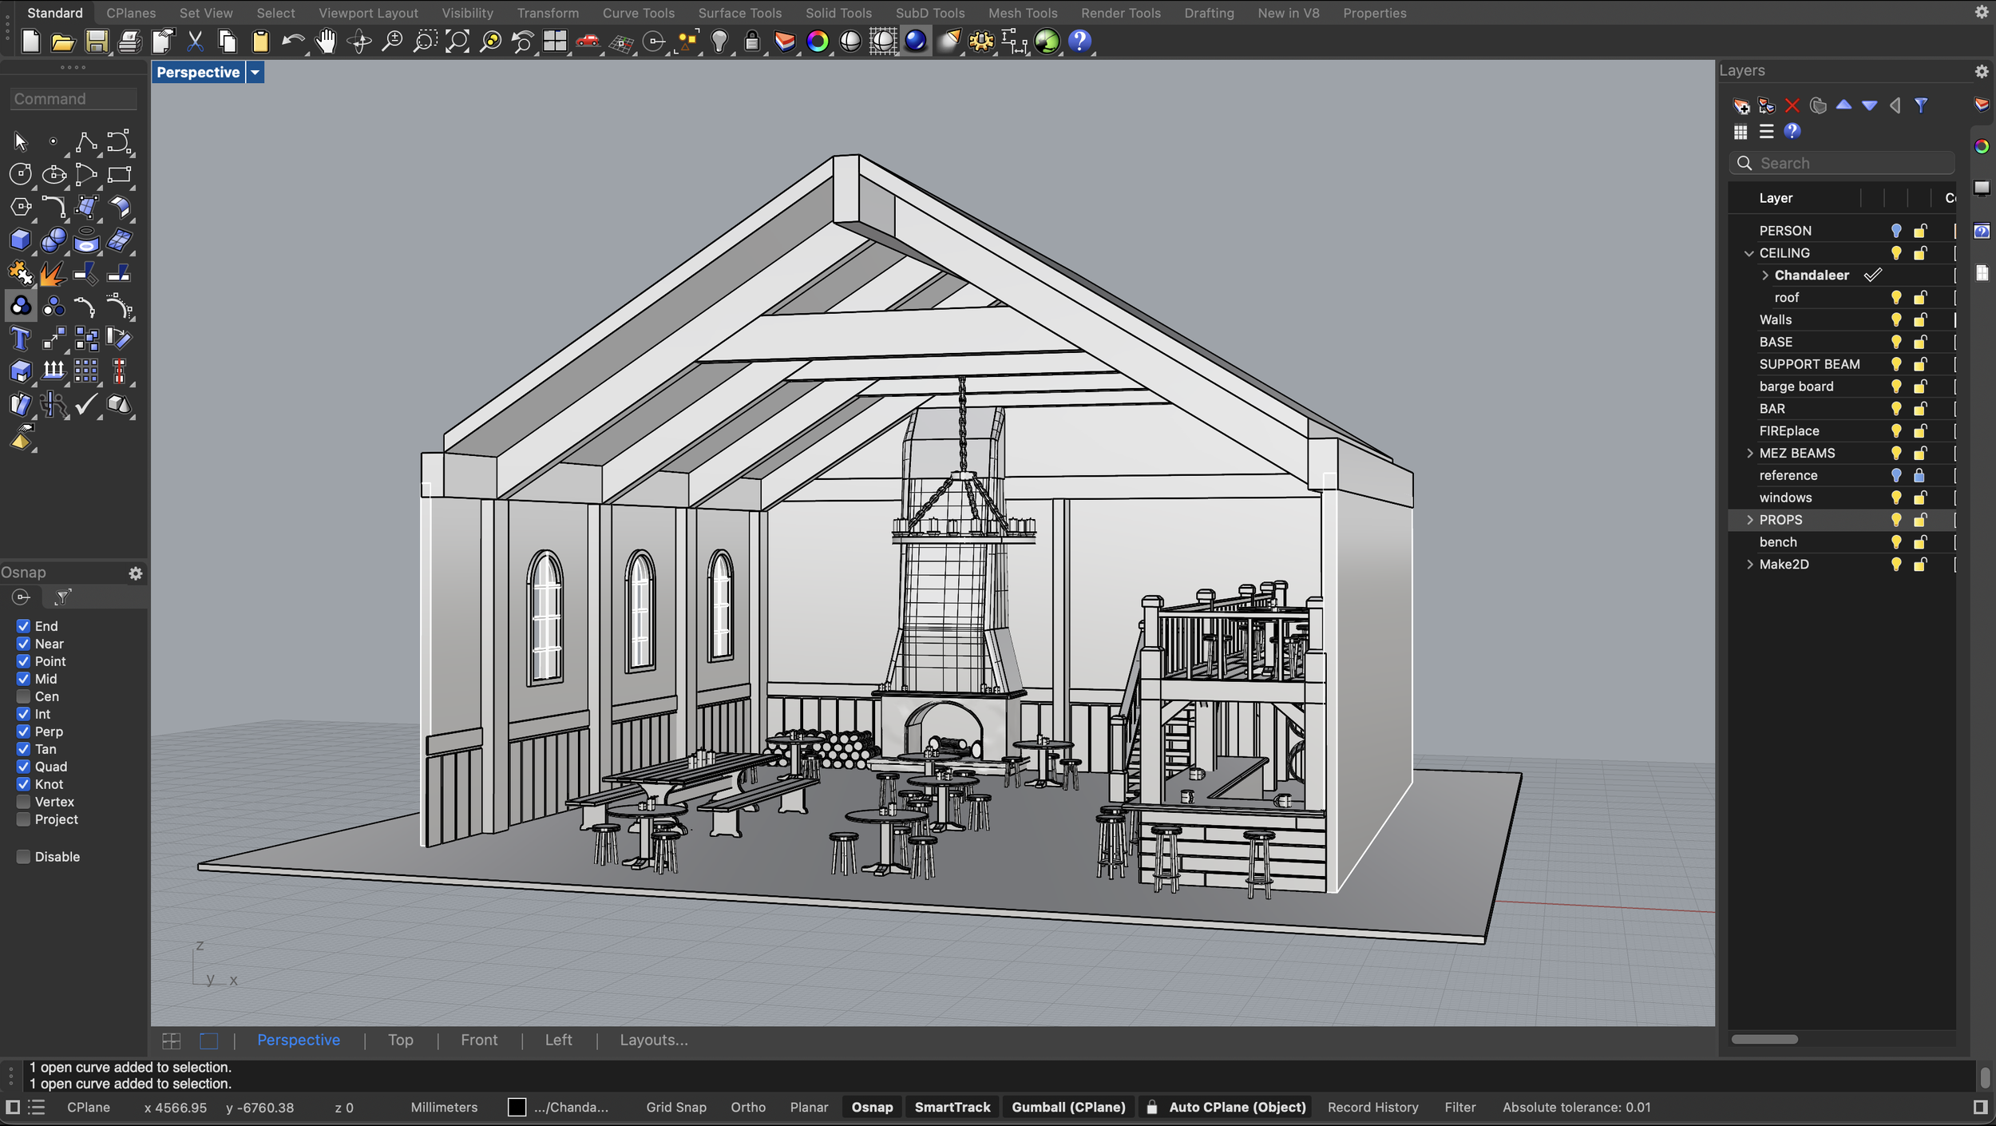Expand the PROPS layer
1996x1126 pixels.
[1750, 520]
